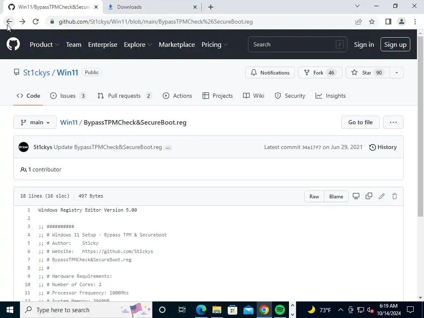Click the Sign in link
The height and width of the screenshot is (318, 424).
coord(364,45)
